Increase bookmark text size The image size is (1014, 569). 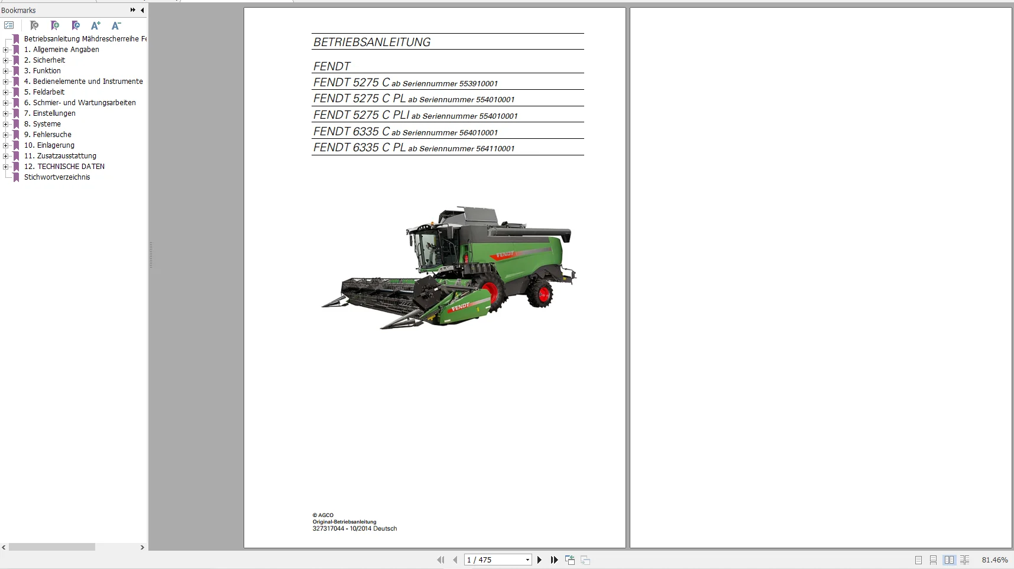tap(96, 25)
